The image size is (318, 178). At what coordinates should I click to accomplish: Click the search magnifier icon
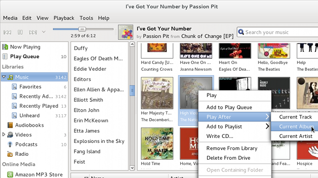[x=241, y=32]
